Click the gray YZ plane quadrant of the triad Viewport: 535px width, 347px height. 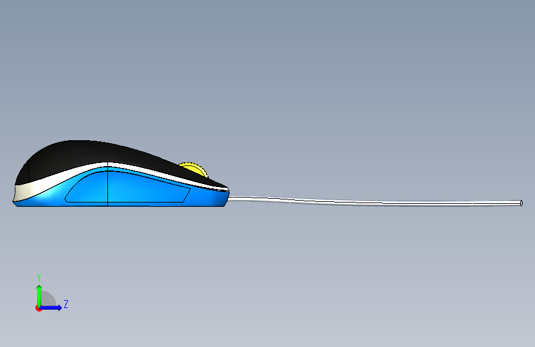coord(48,299)
